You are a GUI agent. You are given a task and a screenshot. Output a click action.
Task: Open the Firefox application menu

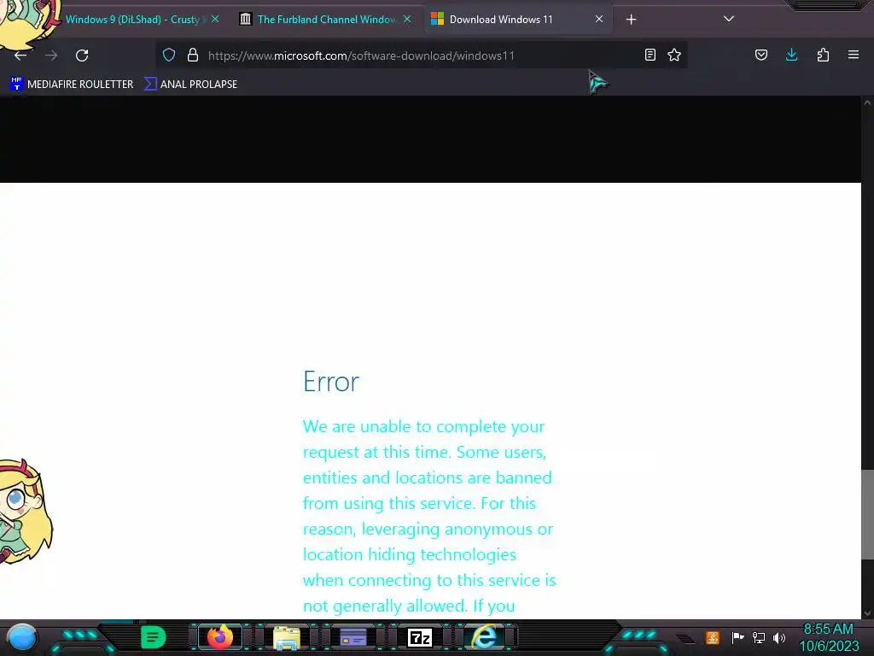[x=854, y=55]
